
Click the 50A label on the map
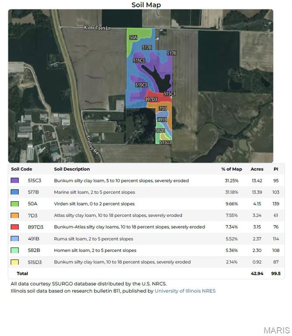coord(133,38)
